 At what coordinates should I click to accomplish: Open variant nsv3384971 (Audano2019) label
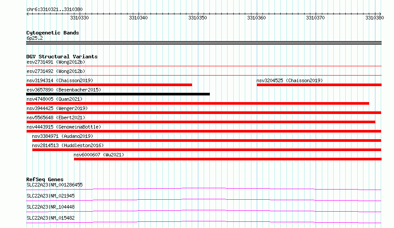(x=62, y=136)
